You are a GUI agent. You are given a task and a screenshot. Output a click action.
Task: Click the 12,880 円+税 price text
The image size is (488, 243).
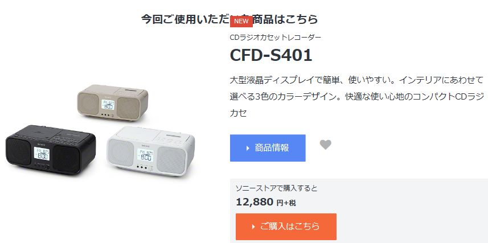tap(266, 202)
